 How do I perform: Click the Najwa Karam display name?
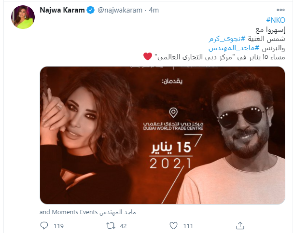[x=62, y=10]
